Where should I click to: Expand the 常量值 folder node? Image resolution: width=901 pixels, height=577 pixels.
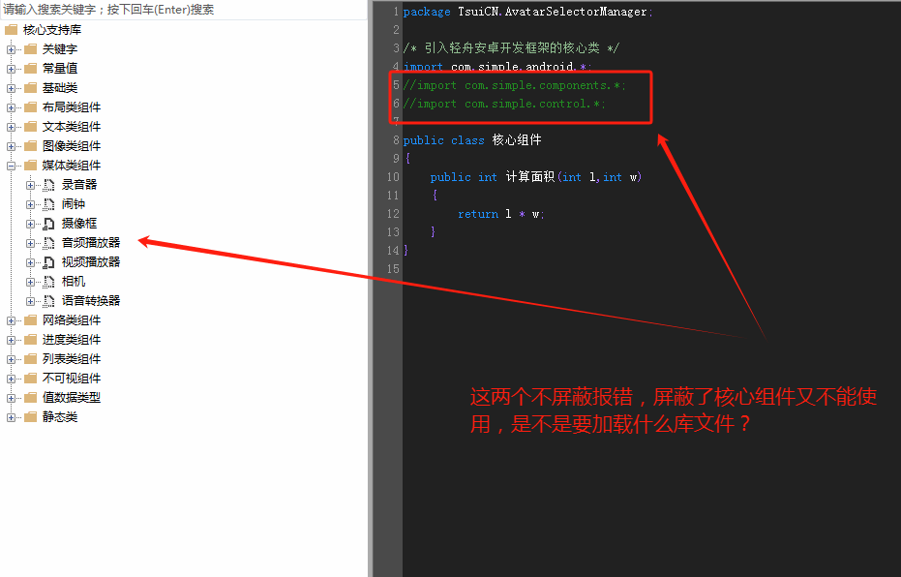click(x=11, y=69)
